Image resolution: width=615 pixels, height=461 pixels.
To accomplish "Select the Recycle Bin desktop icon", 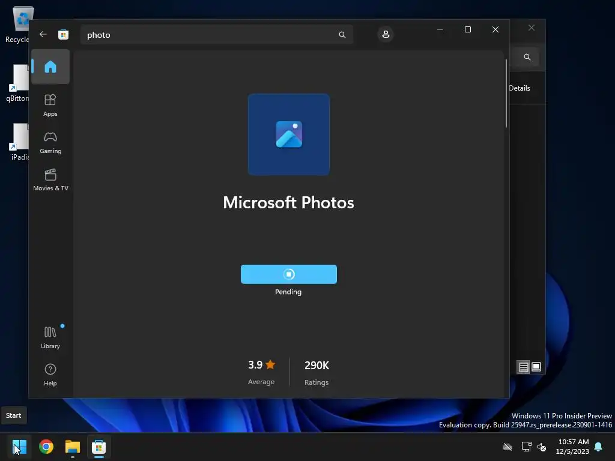I will (x=17, y=25).
